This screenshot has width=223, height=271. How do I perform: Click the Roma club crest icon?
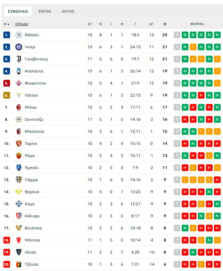coord(19,156)
